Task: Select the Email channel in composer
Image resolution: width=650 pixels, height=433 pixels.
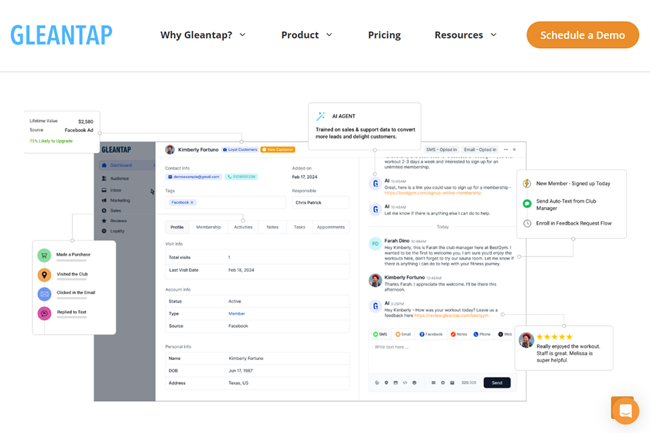Action: tap(404, 334)
